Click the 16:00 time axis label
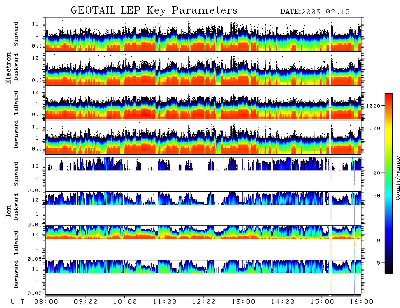 coord(361,302)
